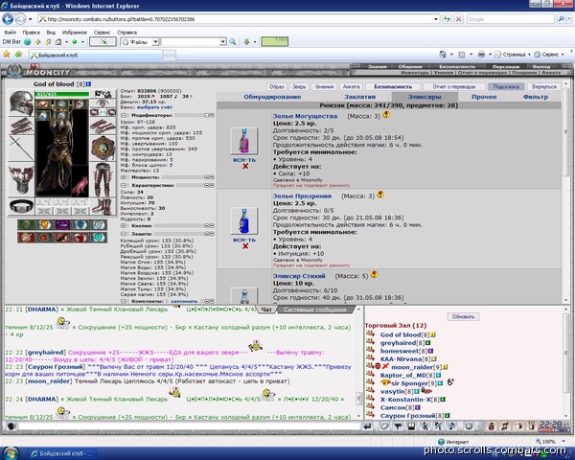The image size is (575, 460).
Task: Click the clock icon in chat toolbar
Action: (x=469, y=426)
